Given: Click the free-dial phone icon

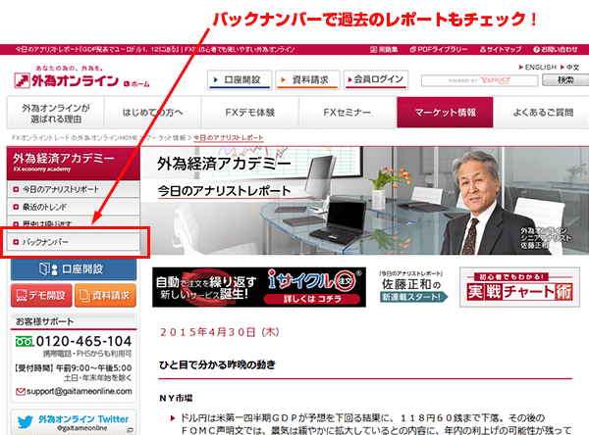Looking at the screenshot, I should (x=25, y=341).
